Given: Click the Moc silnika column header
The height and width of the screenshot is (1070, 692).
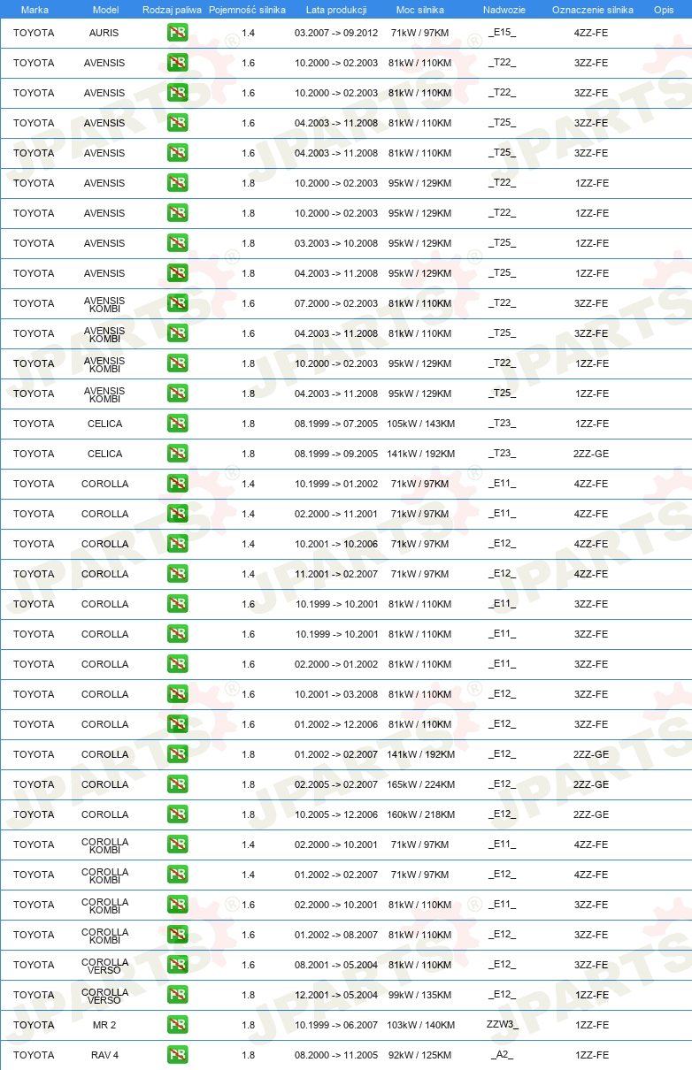Looking at the screenshot, I should [x=420, y=10].
